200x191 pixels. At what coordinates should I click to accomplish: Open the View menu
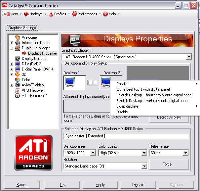click(13, 14)
